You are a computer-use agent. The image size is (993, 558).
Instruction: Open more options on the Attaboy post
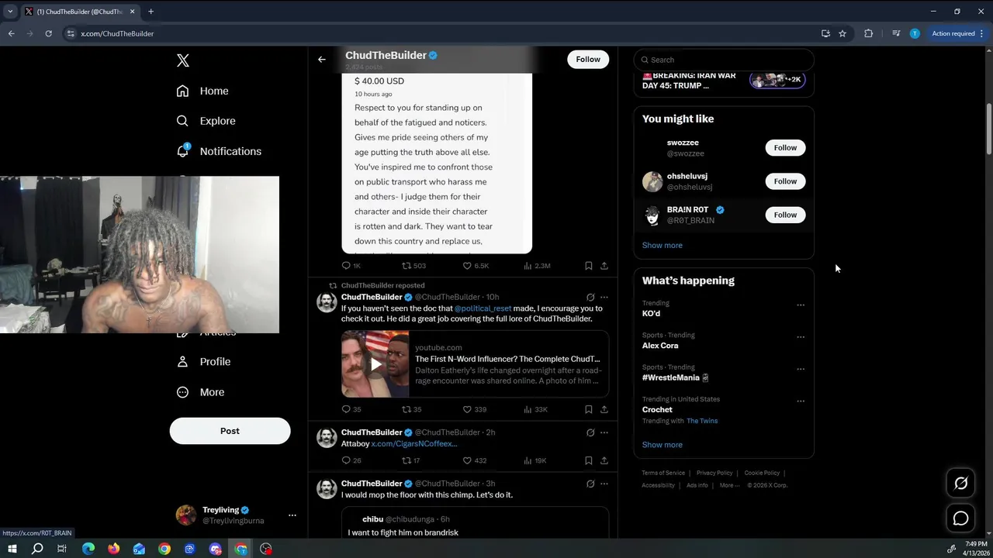coord(604,432)
